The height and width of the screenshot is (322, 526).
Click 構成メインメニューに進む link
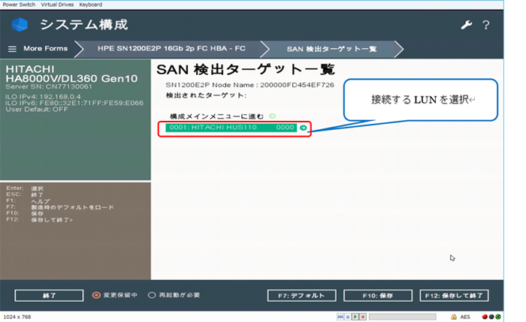[x=216, y=116]
